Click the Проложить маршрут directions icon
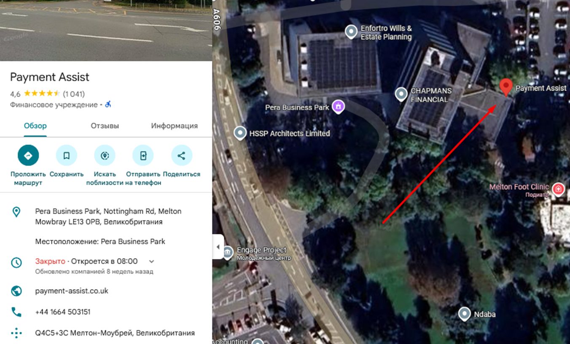Screen dimensions: 570x344 click(x=28, y=155)
